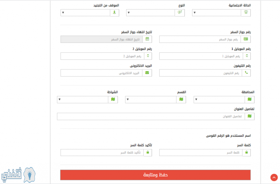Expand the القسم dropdown list
The width and height of the screenshot is (280, 184).
pos(151,100)
